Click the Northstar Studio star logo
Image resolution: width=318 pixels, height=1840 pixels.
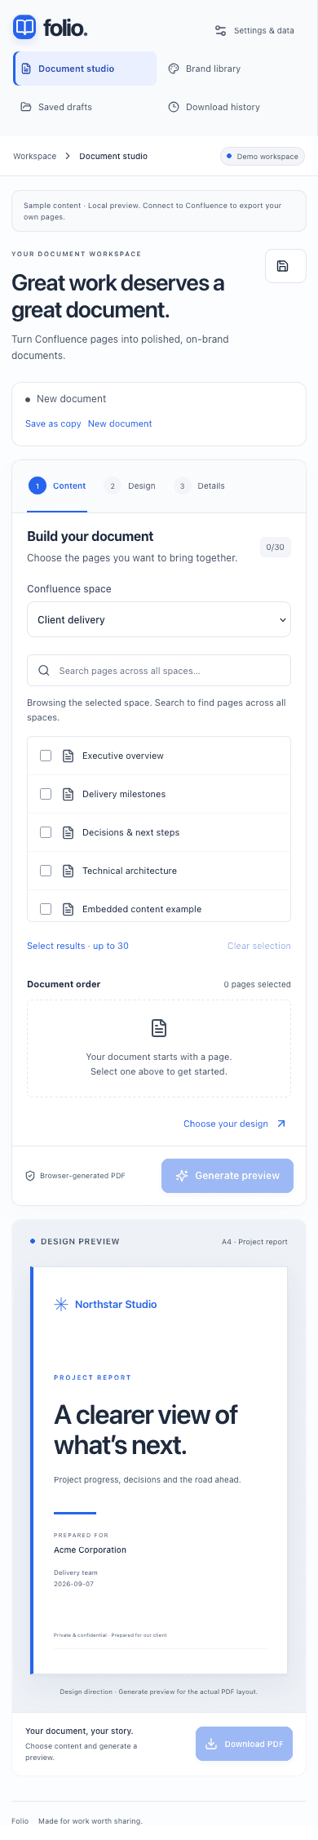pos(61,1304)
